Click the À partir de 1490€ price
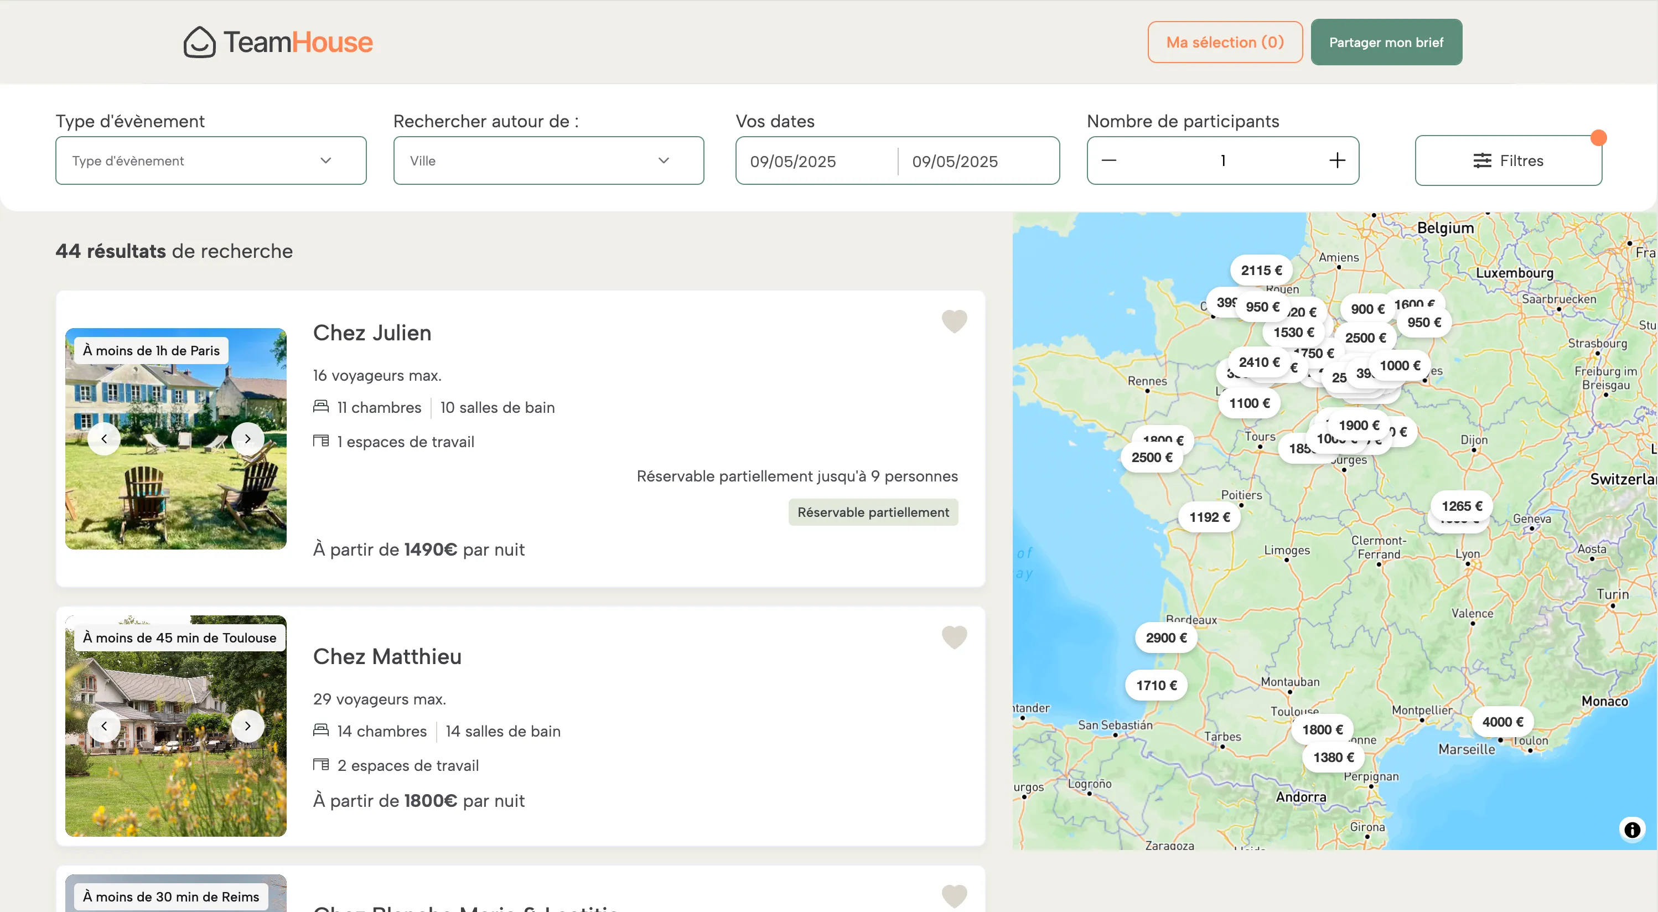Viewport: 1658px width, 912px height. [x=418, y=550]
